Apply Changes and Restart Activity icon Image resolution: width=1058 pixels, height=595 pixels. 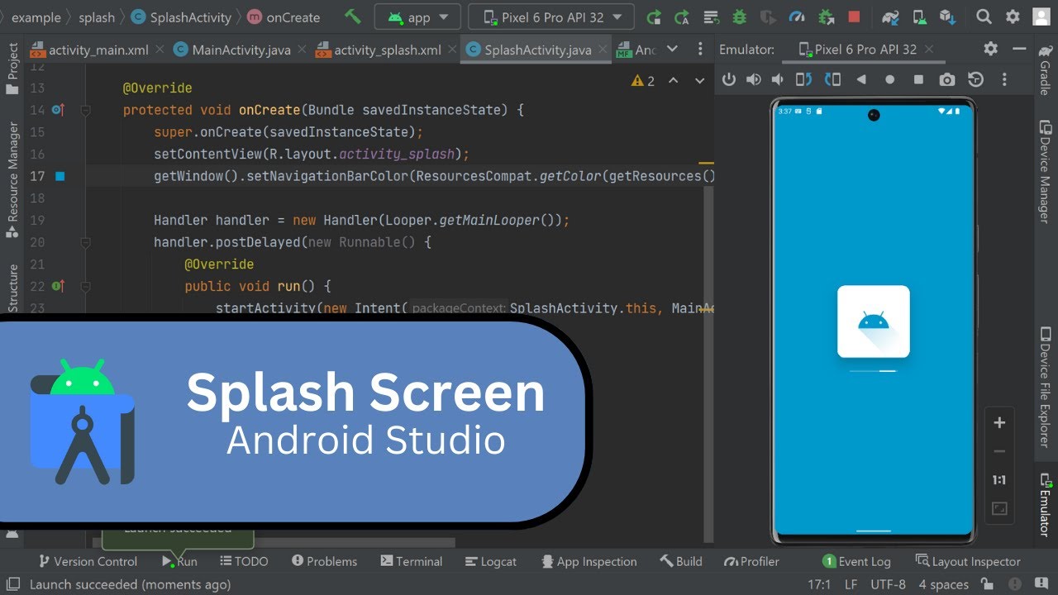pyautogui.click(x=682, y=17)
